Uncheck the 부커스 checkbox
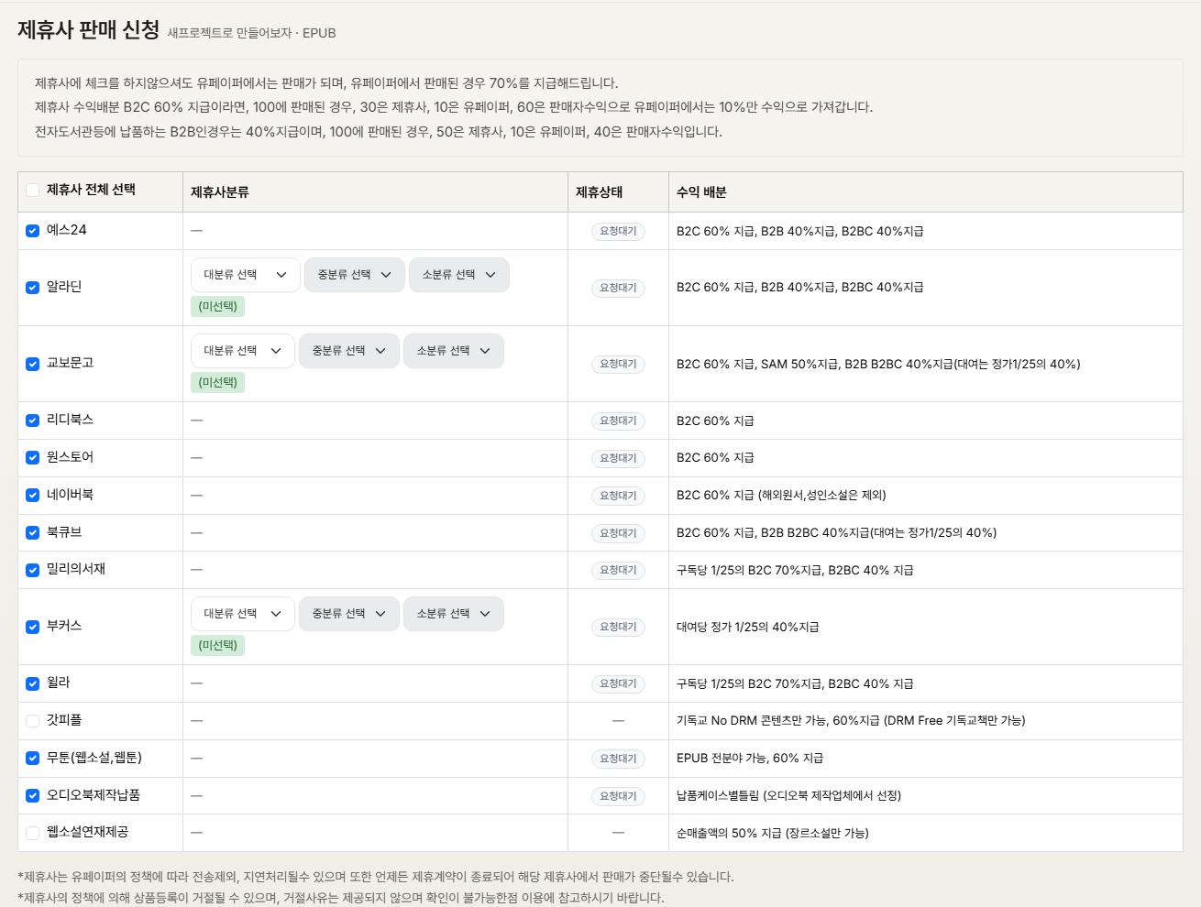This screenshot has height=907, width=1201. [x=33, y=627]
